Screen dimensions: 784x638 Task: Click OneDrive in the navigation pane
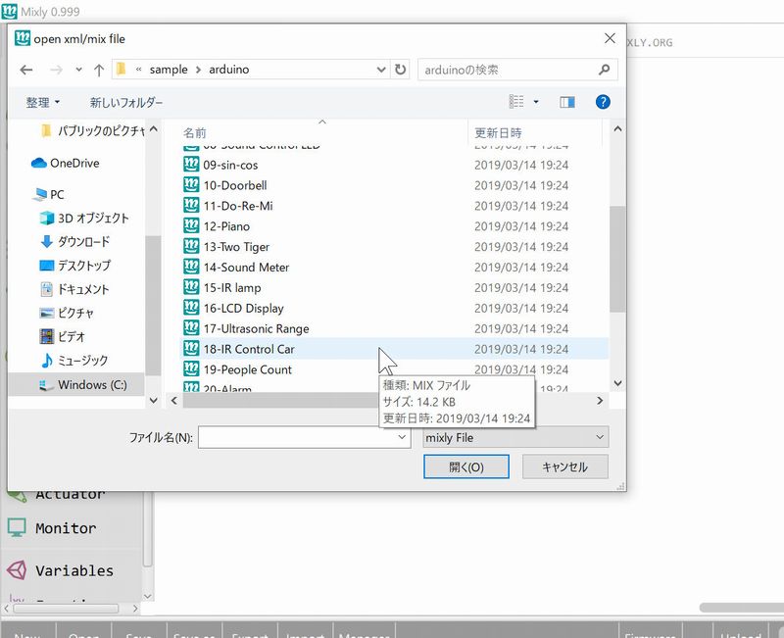coord(73,163)
